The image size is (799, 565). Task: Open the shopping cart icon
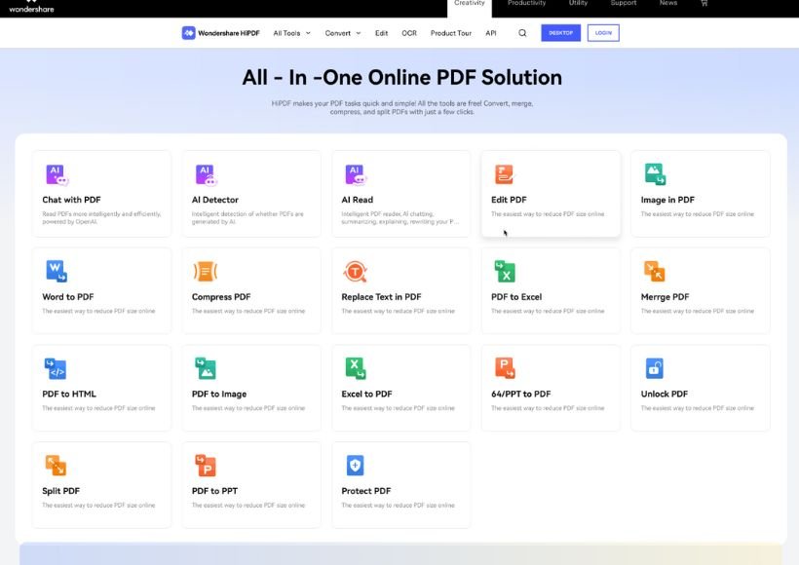click(704, 3)
